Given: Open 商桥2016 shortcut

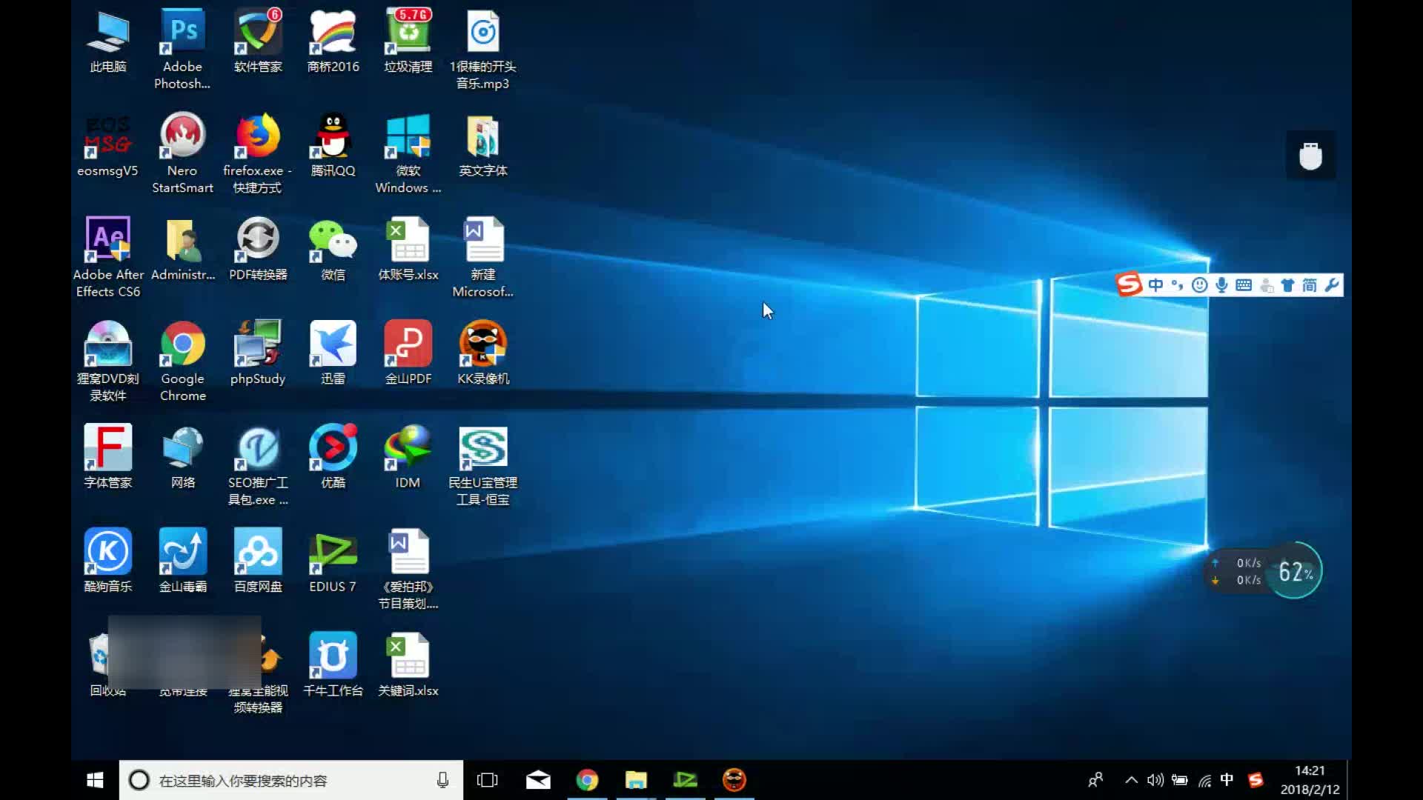Looking at the screenshot, I should [333, 42].
